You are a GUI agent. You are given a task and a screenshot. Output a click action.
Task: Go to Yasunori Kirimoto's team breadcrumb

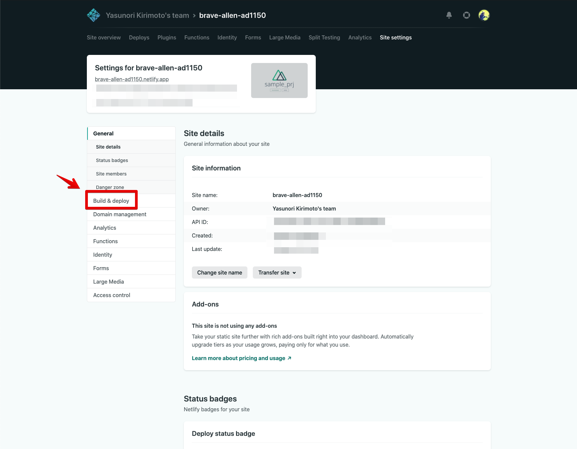[147, 15]
